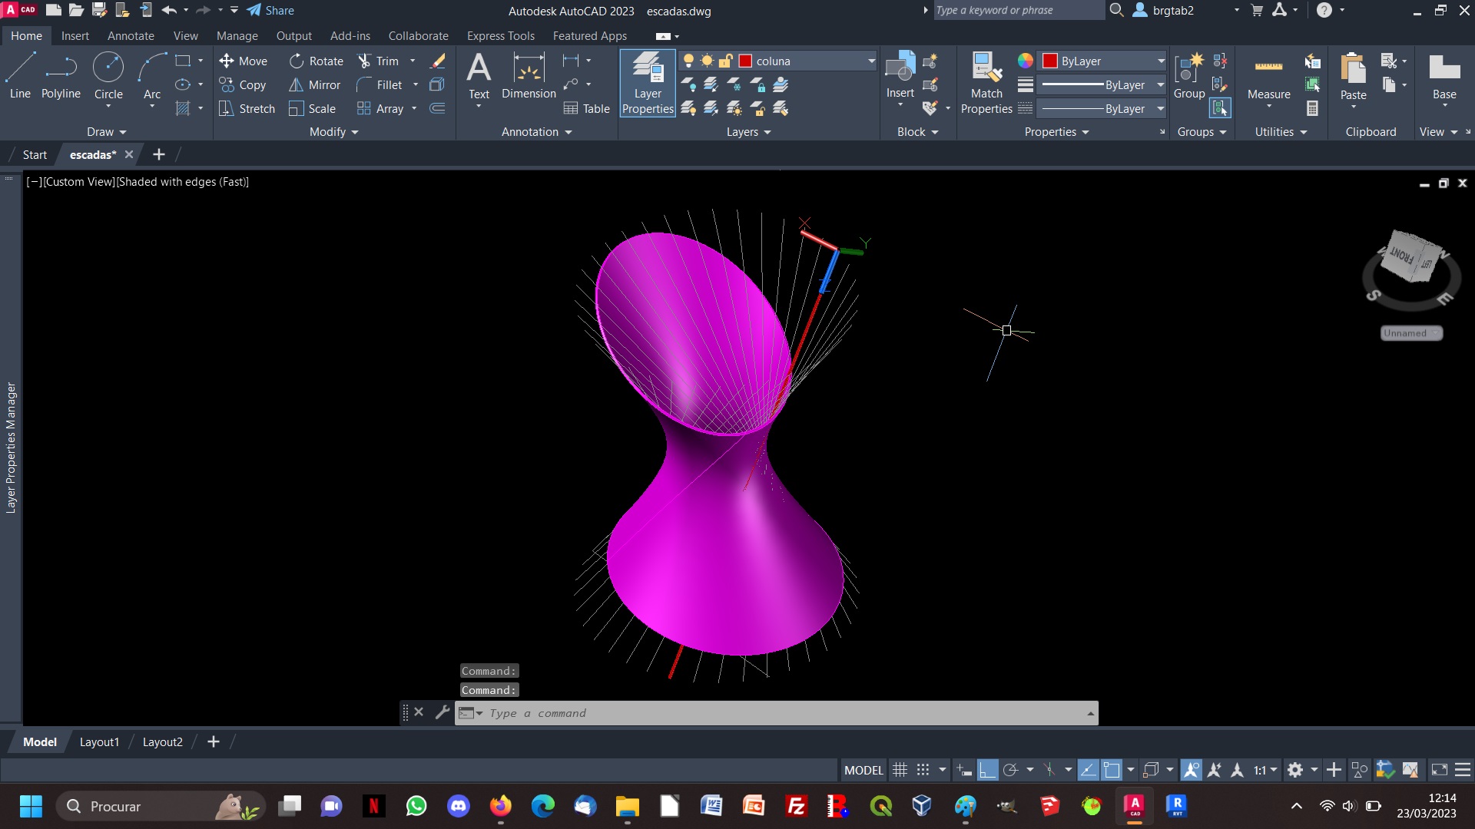Click the Share icon in title bar
Screen dimensions: 1475x829
point(270,11)
